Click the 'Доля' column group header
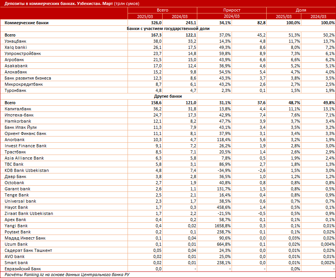The width and height of the screenshot is (336, 278). (301, 10)
